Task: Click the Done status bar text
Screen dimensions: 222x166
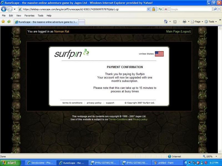Action: 3,156
